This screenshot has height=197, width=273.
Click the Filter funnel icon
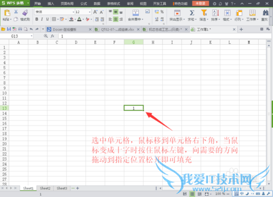click(x=204, y=13)
